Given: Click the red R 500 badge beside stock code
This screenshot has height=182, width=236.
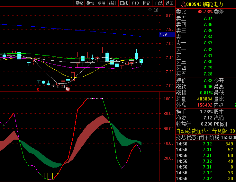Looking at the screenshot, I should pos(183,4).
